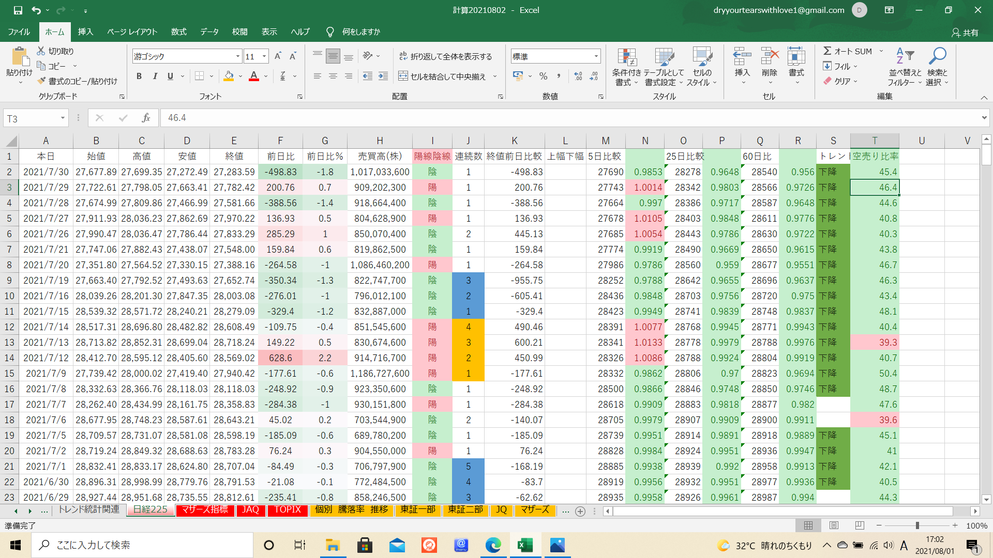Image resolution: width=993 pixels, height=558 pixels.
Task: Open the font name dropdown
Action: tap(238, 56)
